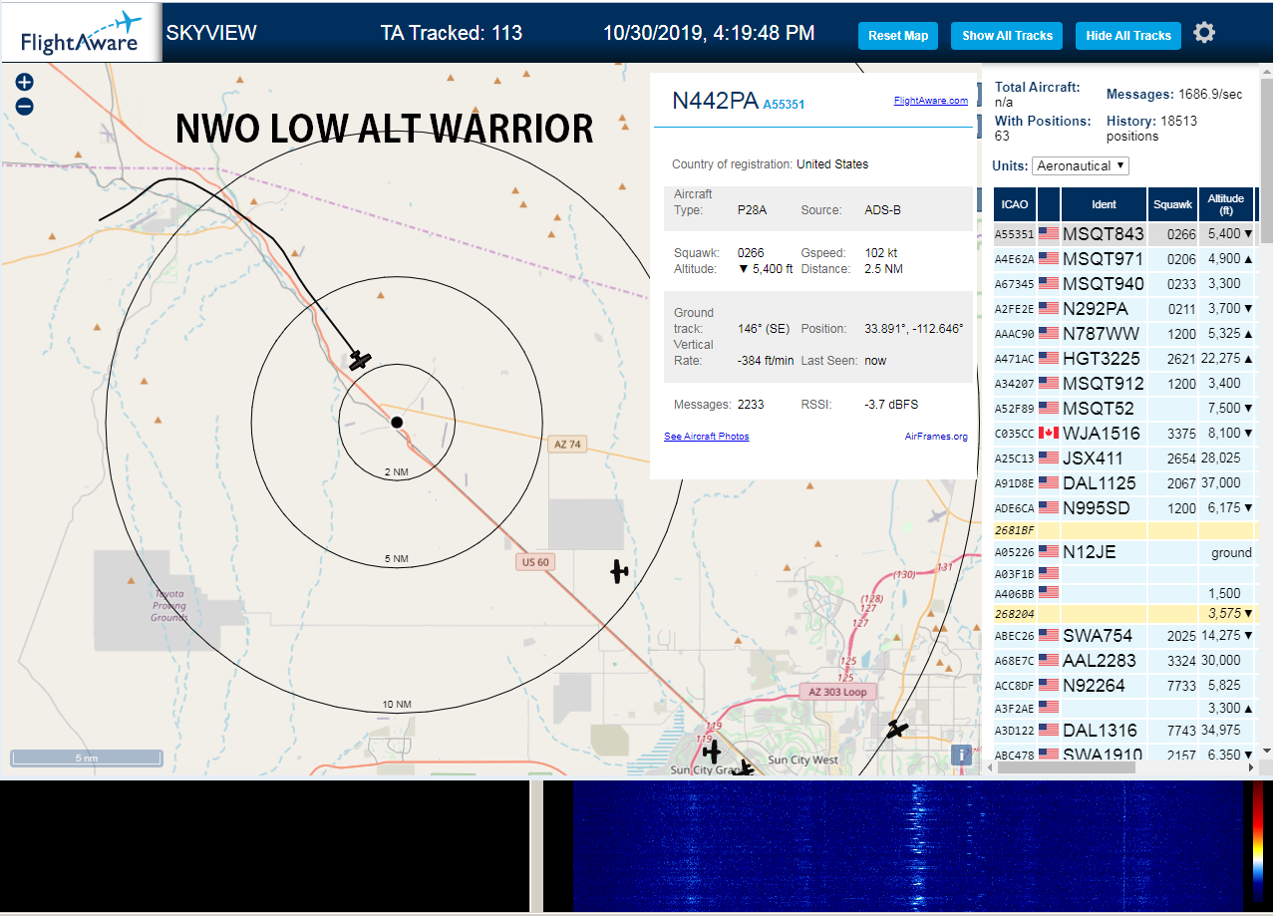Select the MSQT912 aircraft row

(1124, 384)
